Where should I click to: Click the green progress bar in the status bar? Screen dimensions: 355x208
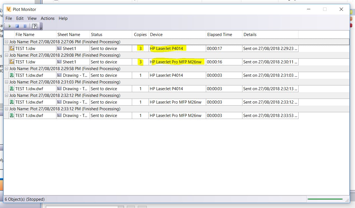[325, 199]
